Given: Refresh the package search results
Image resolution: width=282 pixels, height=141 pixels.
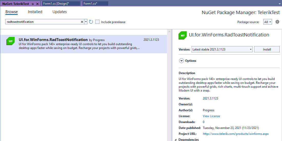Looking at the screenshot, I should pos(91,22).
